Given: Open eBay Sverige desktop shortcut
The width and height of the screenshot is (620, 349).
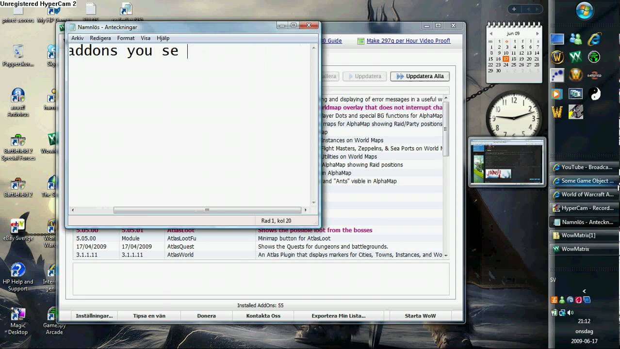Looking at the screenshot, I should pyautogui.click(x=18, y=230).
